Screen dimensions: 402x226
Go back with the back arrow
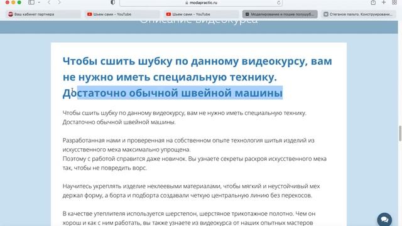tap(49, 3)
